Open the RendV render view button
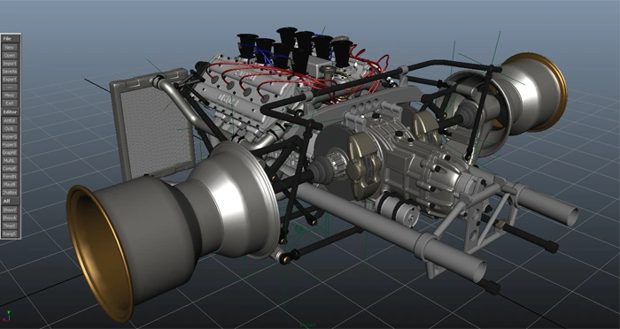 click(x=10, y=177)
